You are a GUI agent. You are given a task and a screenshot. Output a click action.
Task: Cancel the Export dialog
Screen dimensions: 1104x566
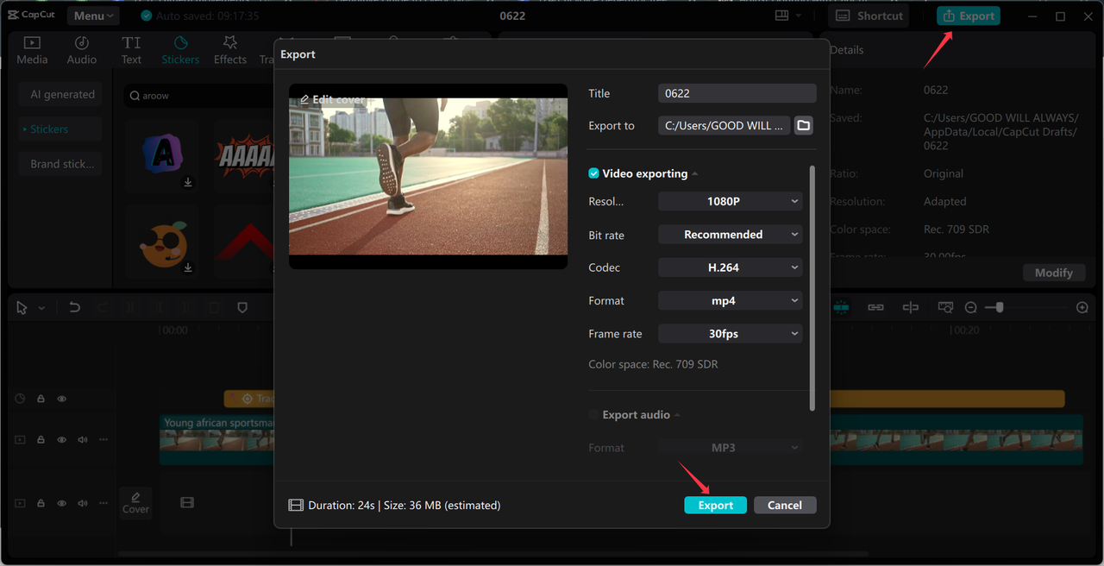785,506
